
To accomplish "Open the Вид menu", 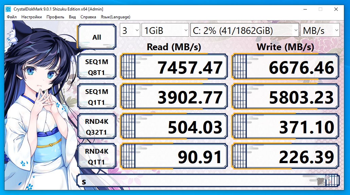I will (72, 17).
